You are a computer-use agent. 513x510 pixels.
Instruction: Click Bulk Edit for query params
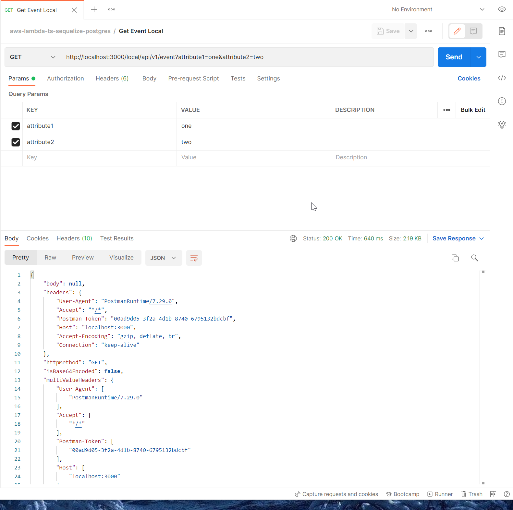(x=473, y=110)
